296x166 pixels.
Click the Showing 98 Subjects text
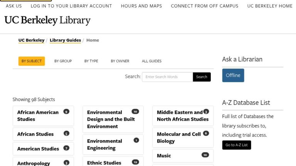(x=34, y=100)
